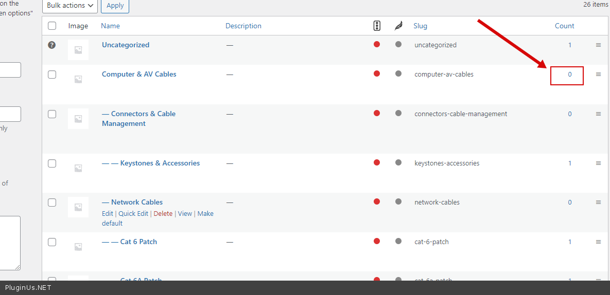This screenshot has width=610, height=295.
Task: Toggle the select-all checkbox in table header
Action: tap(52, 26)
